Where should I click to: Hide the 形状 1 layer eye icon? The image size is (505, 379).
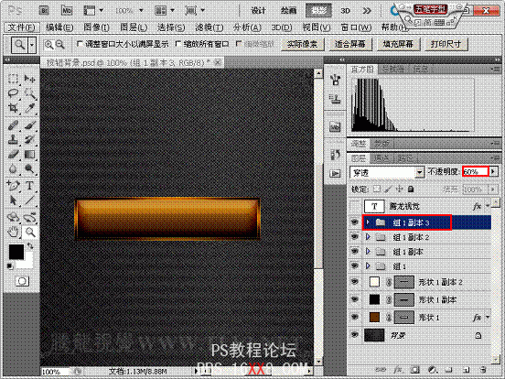(355, 317)
